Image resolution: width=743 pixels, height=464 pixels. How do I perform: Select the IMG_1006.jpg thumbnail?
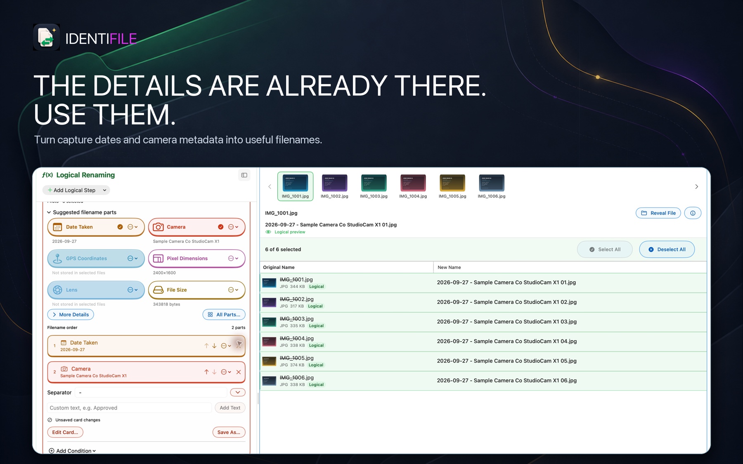point(492,186)
